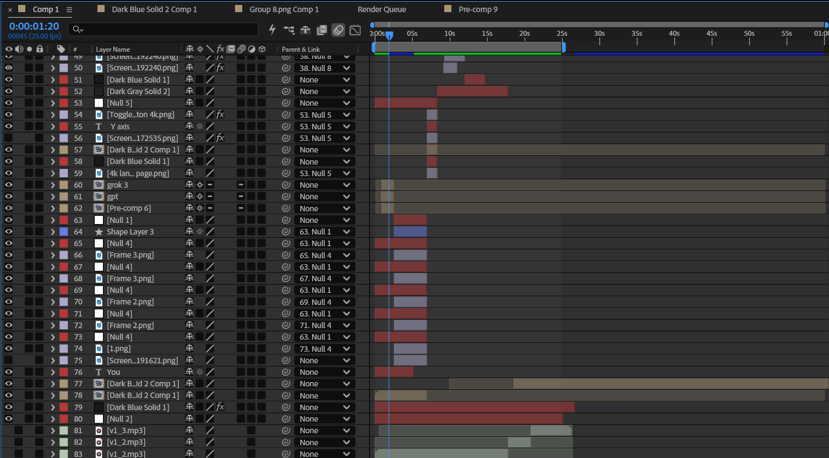829x458 pixels.
Task: Solo the gpt layer
Action: click(29, 197)
